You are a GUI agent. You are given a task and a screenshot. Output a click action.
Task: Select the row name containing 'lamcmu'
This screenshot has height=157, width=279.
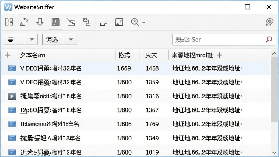pyautogui.click(x=50, y=124)
